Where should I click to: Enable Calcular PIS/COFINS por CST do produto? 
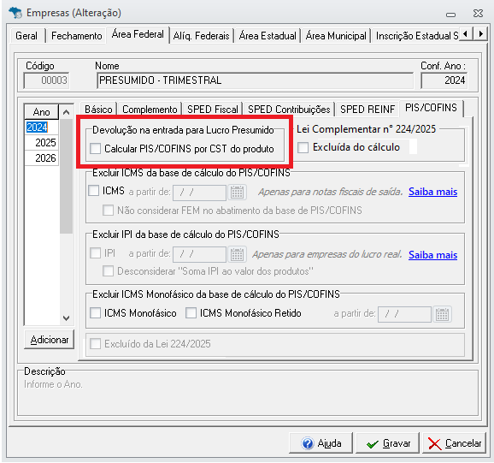pos(95,149)
